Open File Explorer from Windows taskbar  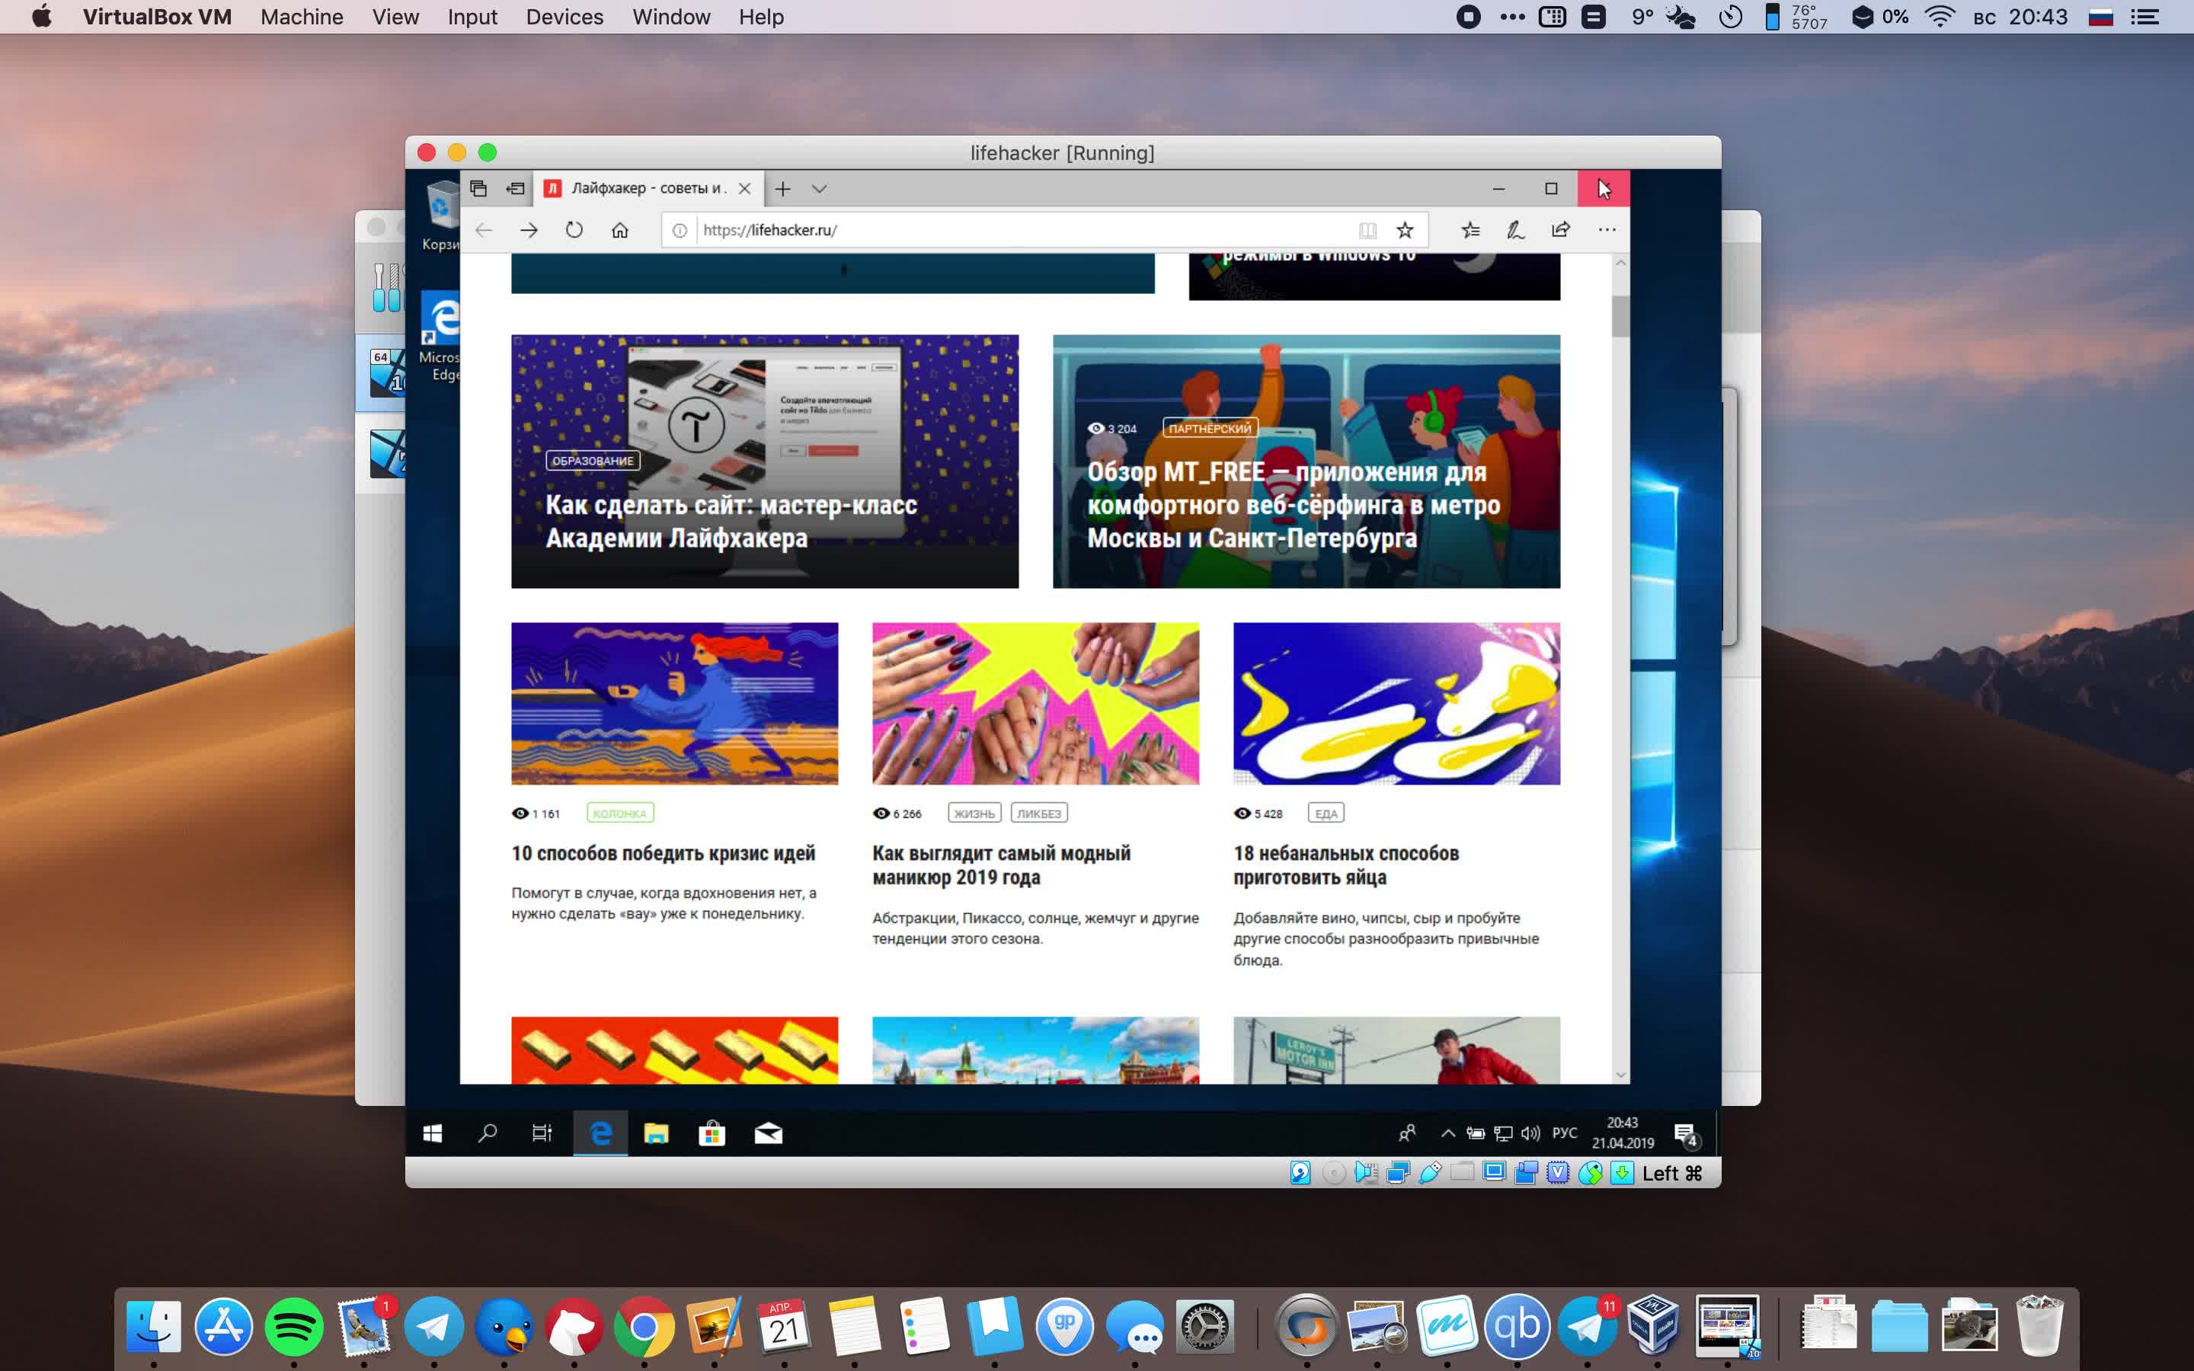click(657, 1133)
